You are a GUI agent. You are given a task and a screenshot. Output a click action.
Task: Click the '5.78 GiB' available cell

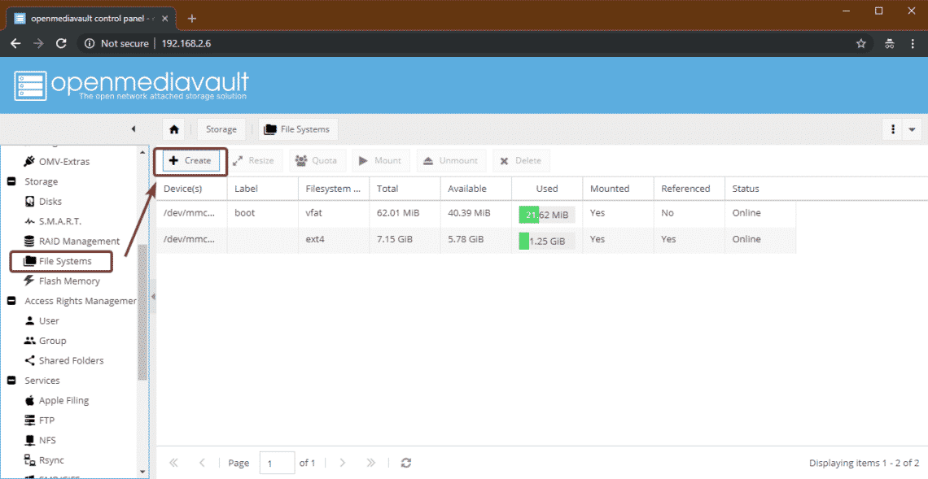476,239
